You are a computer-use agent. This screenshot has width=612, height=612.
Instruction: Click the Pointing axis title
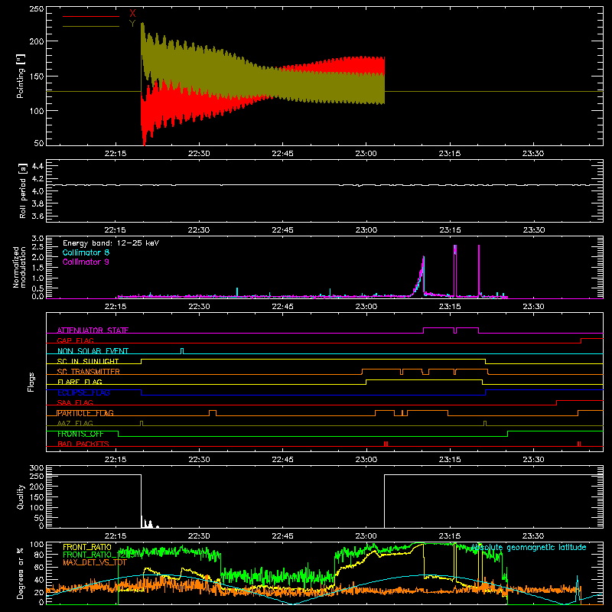21,76
